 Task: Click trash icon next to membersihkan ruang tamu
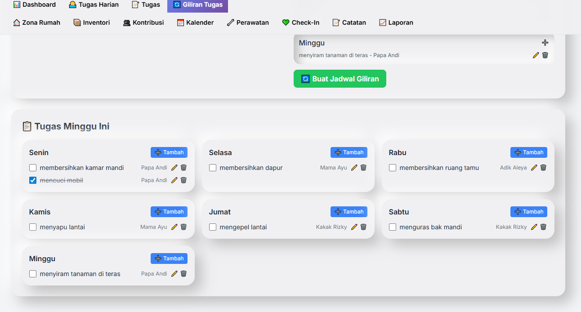click(543, 168)
